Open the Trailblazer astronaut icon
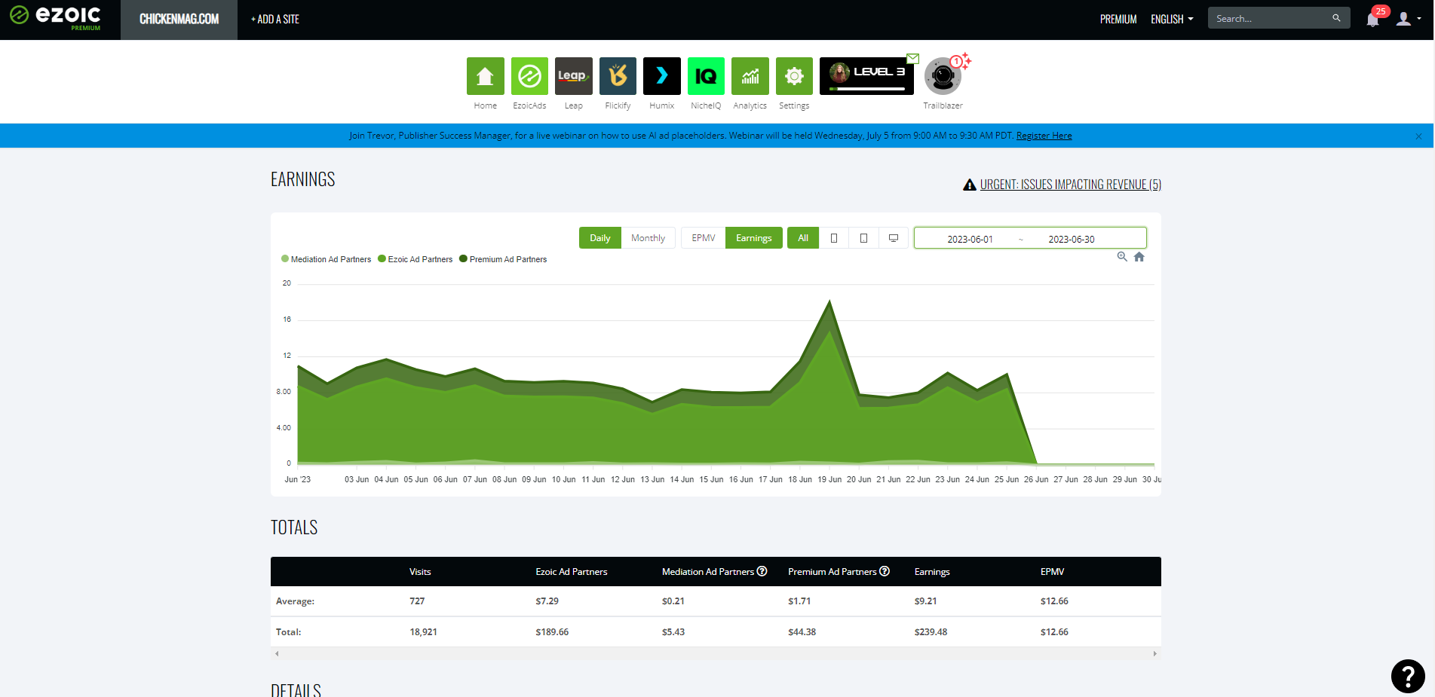Screen dimensions: 1435x697 pos(943,76)
